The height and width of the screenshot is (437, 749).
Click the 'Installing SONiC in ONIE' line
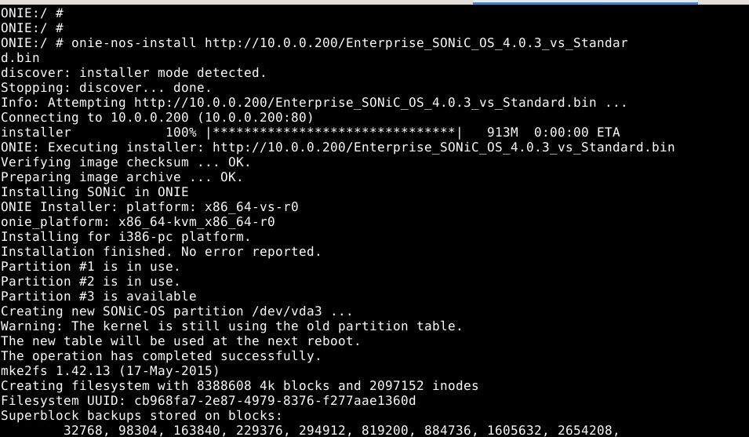click(x=94, y=192)
